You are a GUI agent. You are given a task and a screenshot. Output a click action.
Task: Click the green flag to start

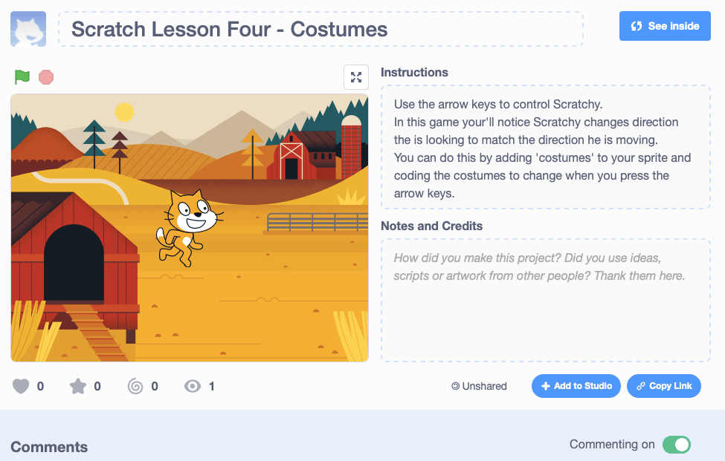coord(22,76)
